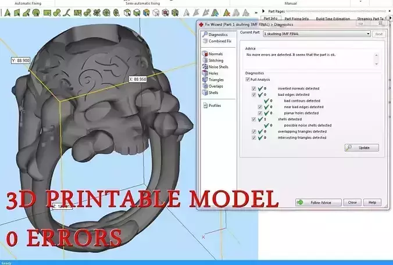Click the Ready status bar text
The width and height of the screenshot is (393, 265).
click(x=6, y=263)
